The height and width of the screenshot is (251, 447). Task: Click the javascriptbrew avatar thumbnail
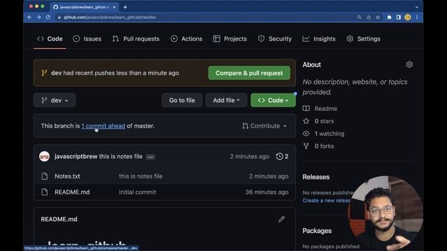coord(44,156)
